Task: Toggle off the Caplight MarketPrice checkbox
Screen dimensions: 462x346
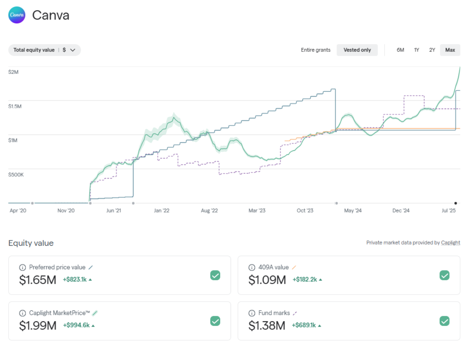Action: (215, 321)
